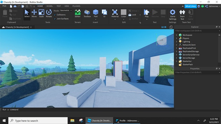Click the help question mark icon
221x124 pixels.
click(199, 6)
